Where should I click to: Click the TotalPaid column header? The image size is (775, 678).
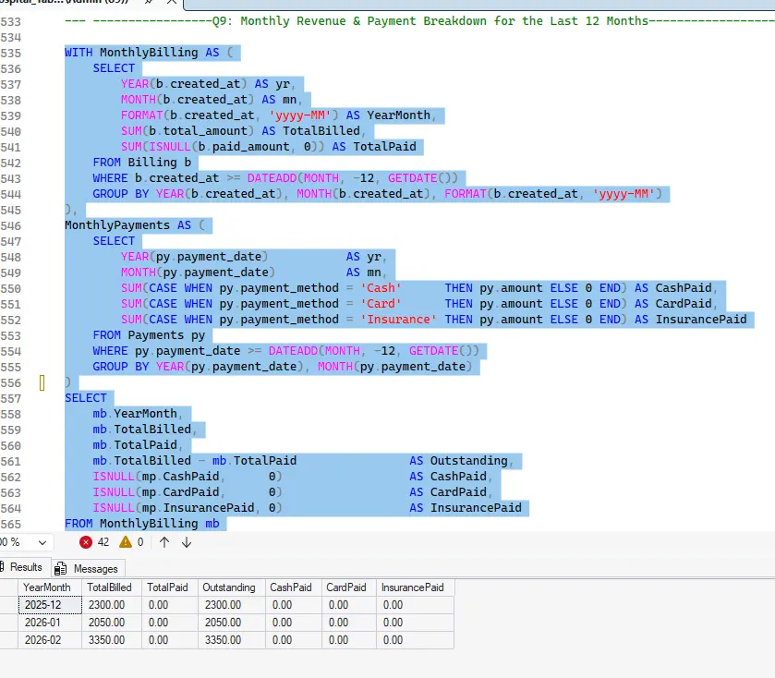pos(170,587)
